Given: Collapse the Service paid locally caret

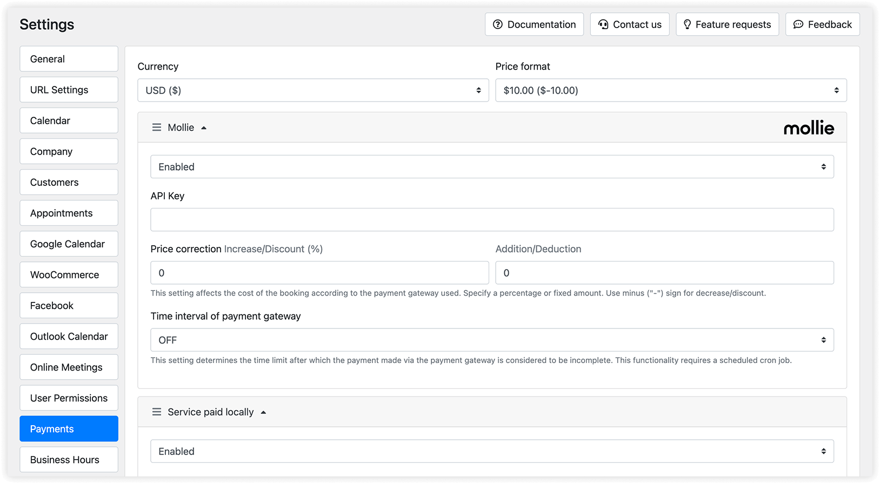Looking at the screenshot, I should (x=263, y=413).
